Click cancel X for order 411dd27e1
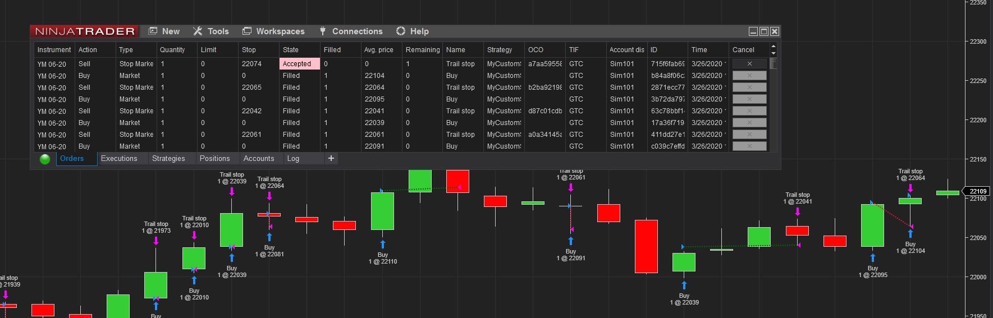This screenshot has height=318, width=993. [749, 135]
